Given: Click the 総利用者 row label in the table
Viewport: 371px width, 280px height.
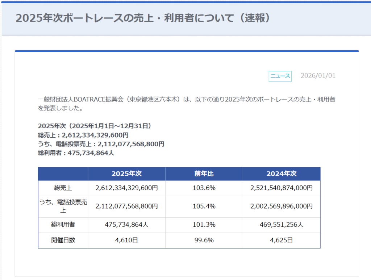Looking at the screenshot, I should click(x=63, y=225).
